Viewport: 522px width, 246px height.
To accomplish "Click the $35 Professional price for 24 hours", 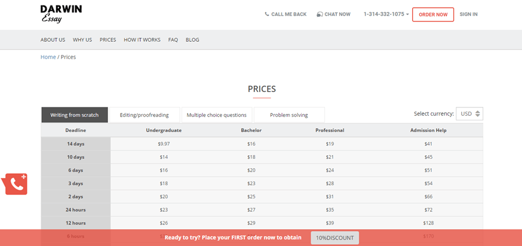I will point(330,210).
